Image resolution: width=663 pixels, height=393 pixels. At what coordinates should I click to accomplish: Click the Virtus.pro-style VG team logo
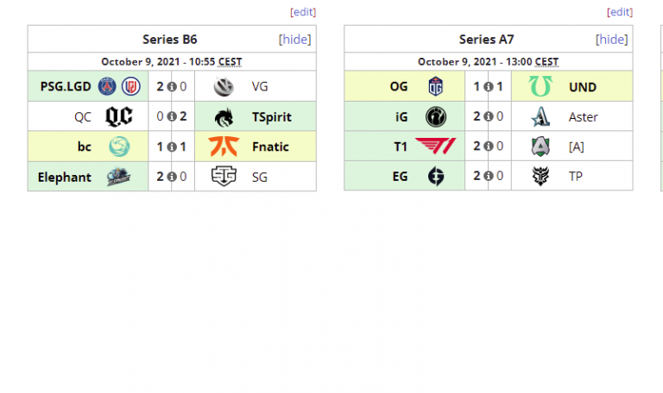(x=224, y=86)
